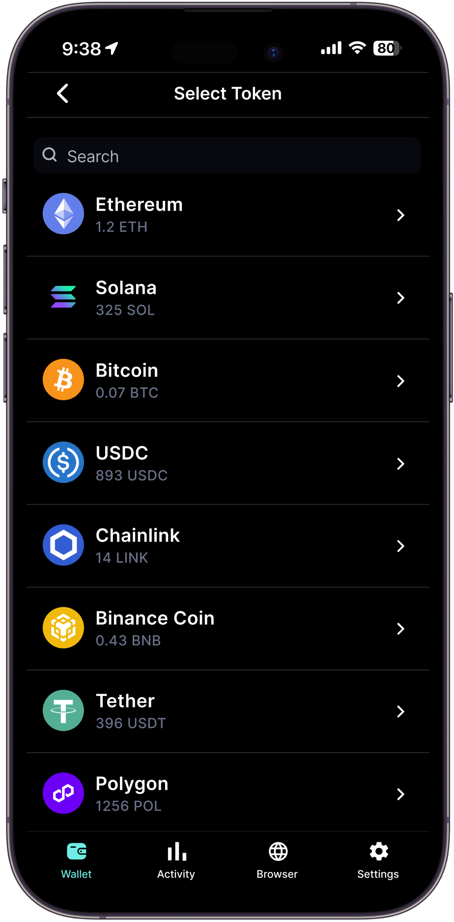The width and height of the screenshot is (454, 922).
Task: Tap the Polygon token logo icon
Action: [63, 793]
